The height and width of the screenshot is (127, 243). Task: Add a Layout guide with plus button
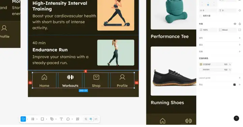240,78
